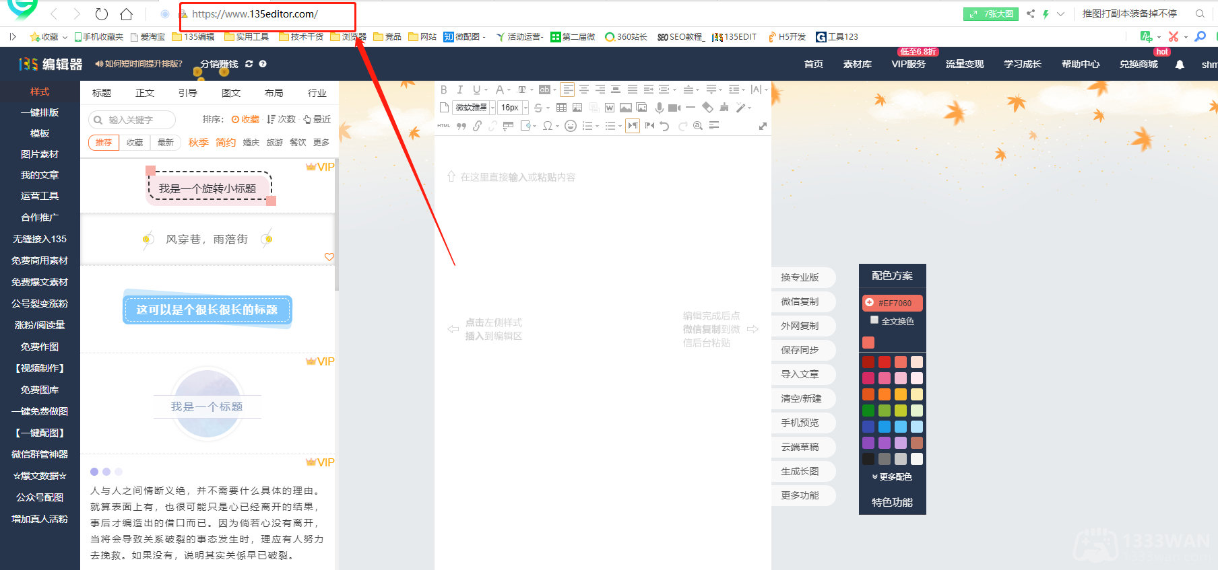Viewport: 1218px width, 570px height.
Task: Open the ordered list style dropdown
Action: point(597,127)
